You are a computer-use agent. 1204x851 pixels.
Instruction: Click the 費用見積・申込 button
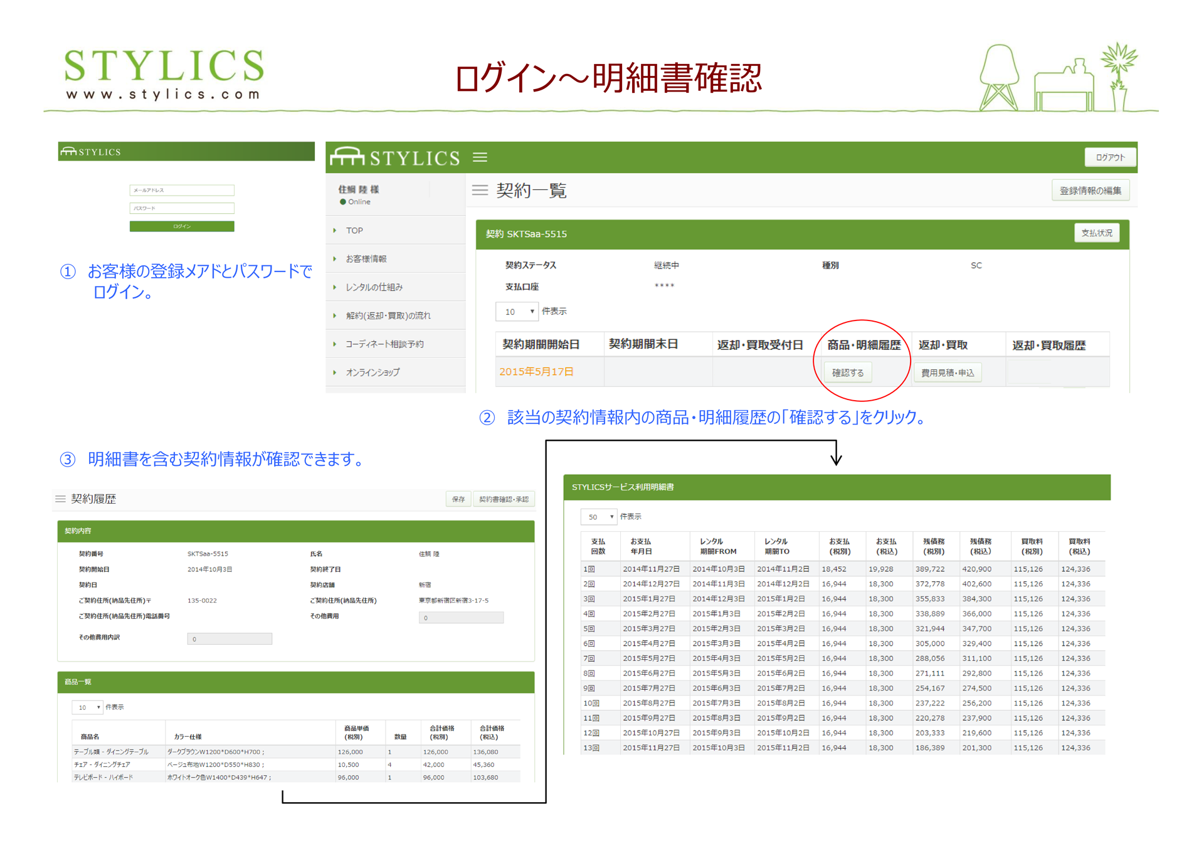(x=947, y=373)
